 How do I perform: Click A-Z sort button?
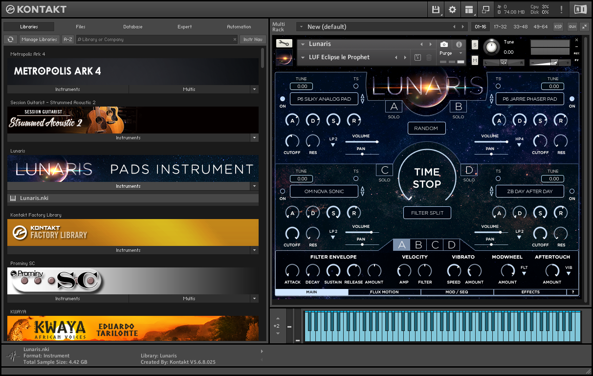[x=68, y=40]
